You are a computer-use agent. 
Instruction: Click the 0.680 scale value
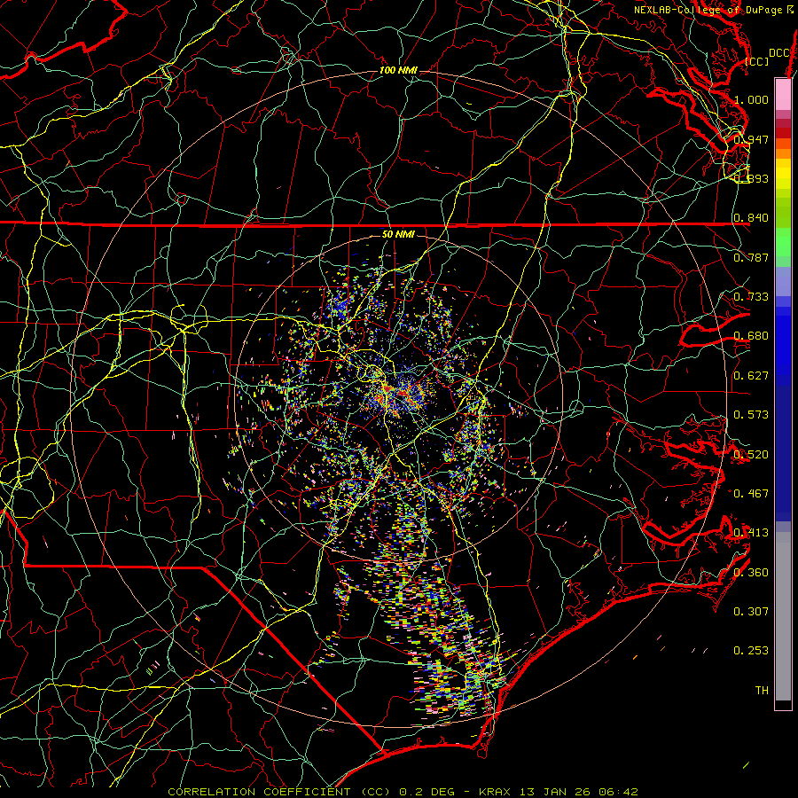(751, 336)
